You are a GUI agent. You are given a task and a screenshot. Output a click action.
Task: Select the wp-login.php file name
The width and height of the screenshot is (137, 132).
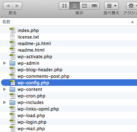[x=32, y=122]
